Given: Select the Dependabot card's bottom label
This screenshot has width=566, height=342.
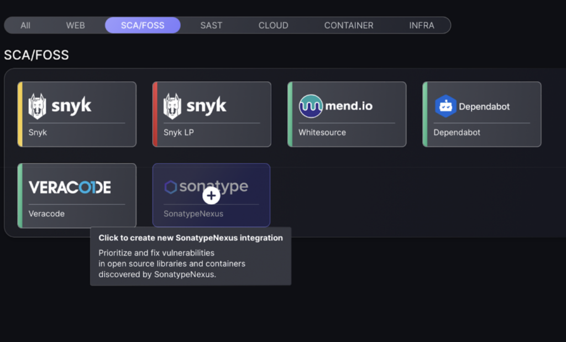Looking at the screenshot, I should (x=457, y=132).
